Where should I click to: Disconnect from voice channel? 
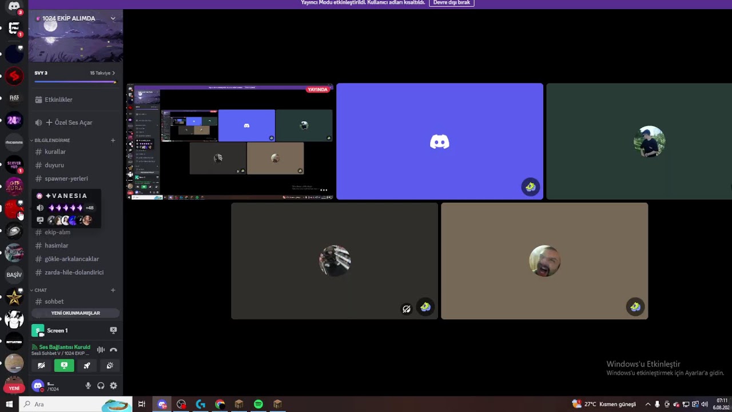click(113, 350)
